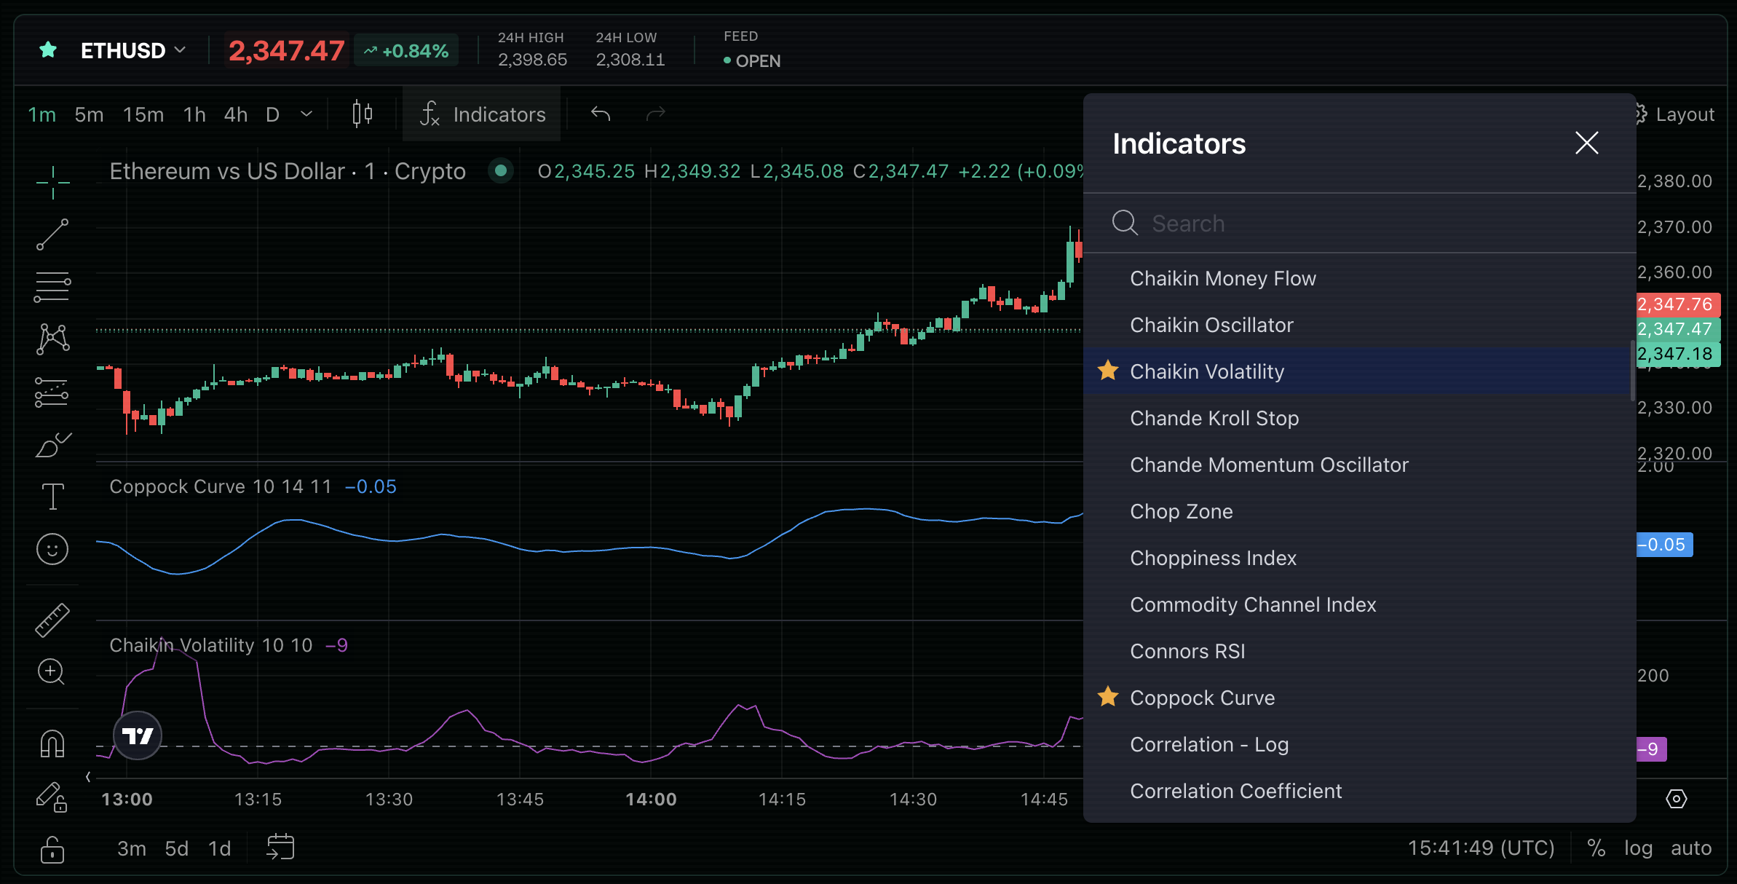Select the forecasting and measurement tool
This screenshot has width=1737, height=884.
(52, 392)
